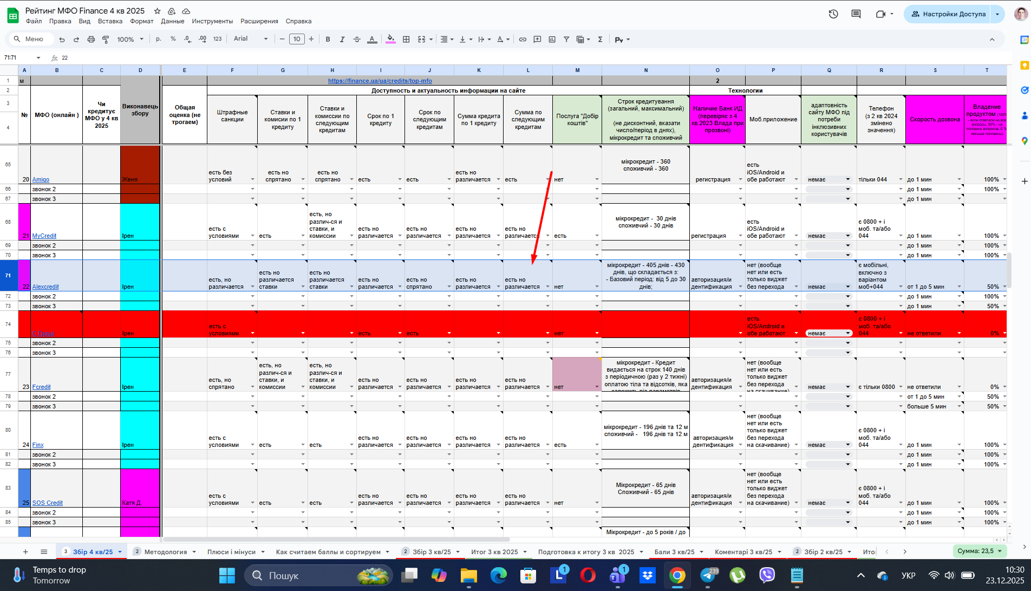Insert a chart via toolbar
Screen dimensions: 1031x591
pos(552,40)
